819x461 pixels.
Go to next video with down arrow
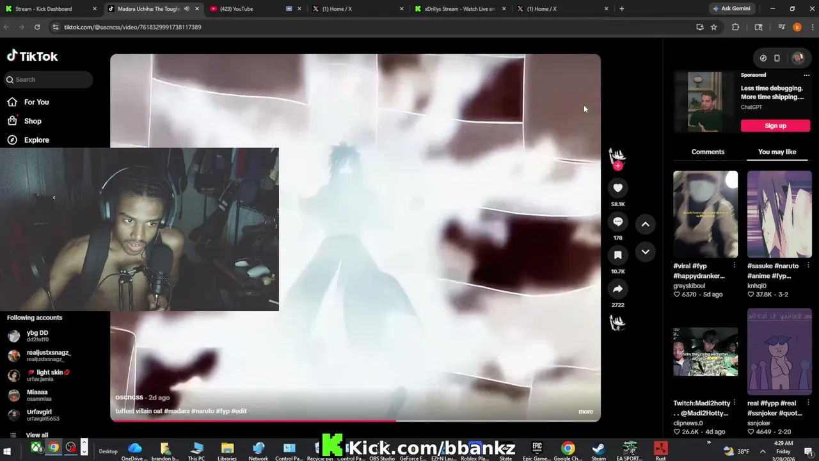645,252
